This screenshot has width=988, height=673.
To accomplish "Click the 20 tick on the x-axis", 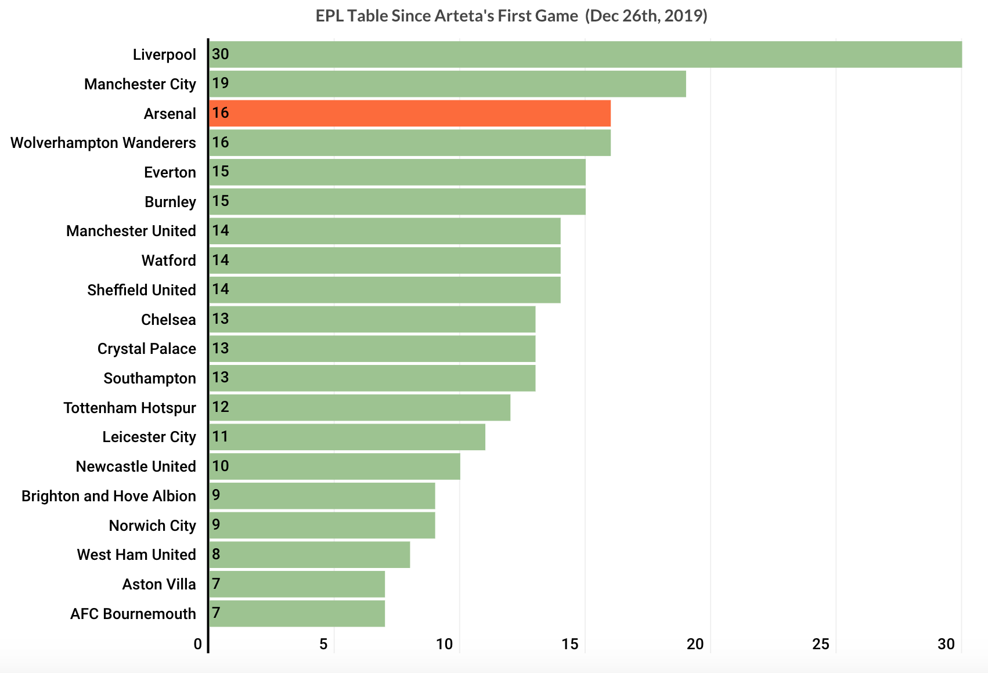I will [x=695, y=644].
